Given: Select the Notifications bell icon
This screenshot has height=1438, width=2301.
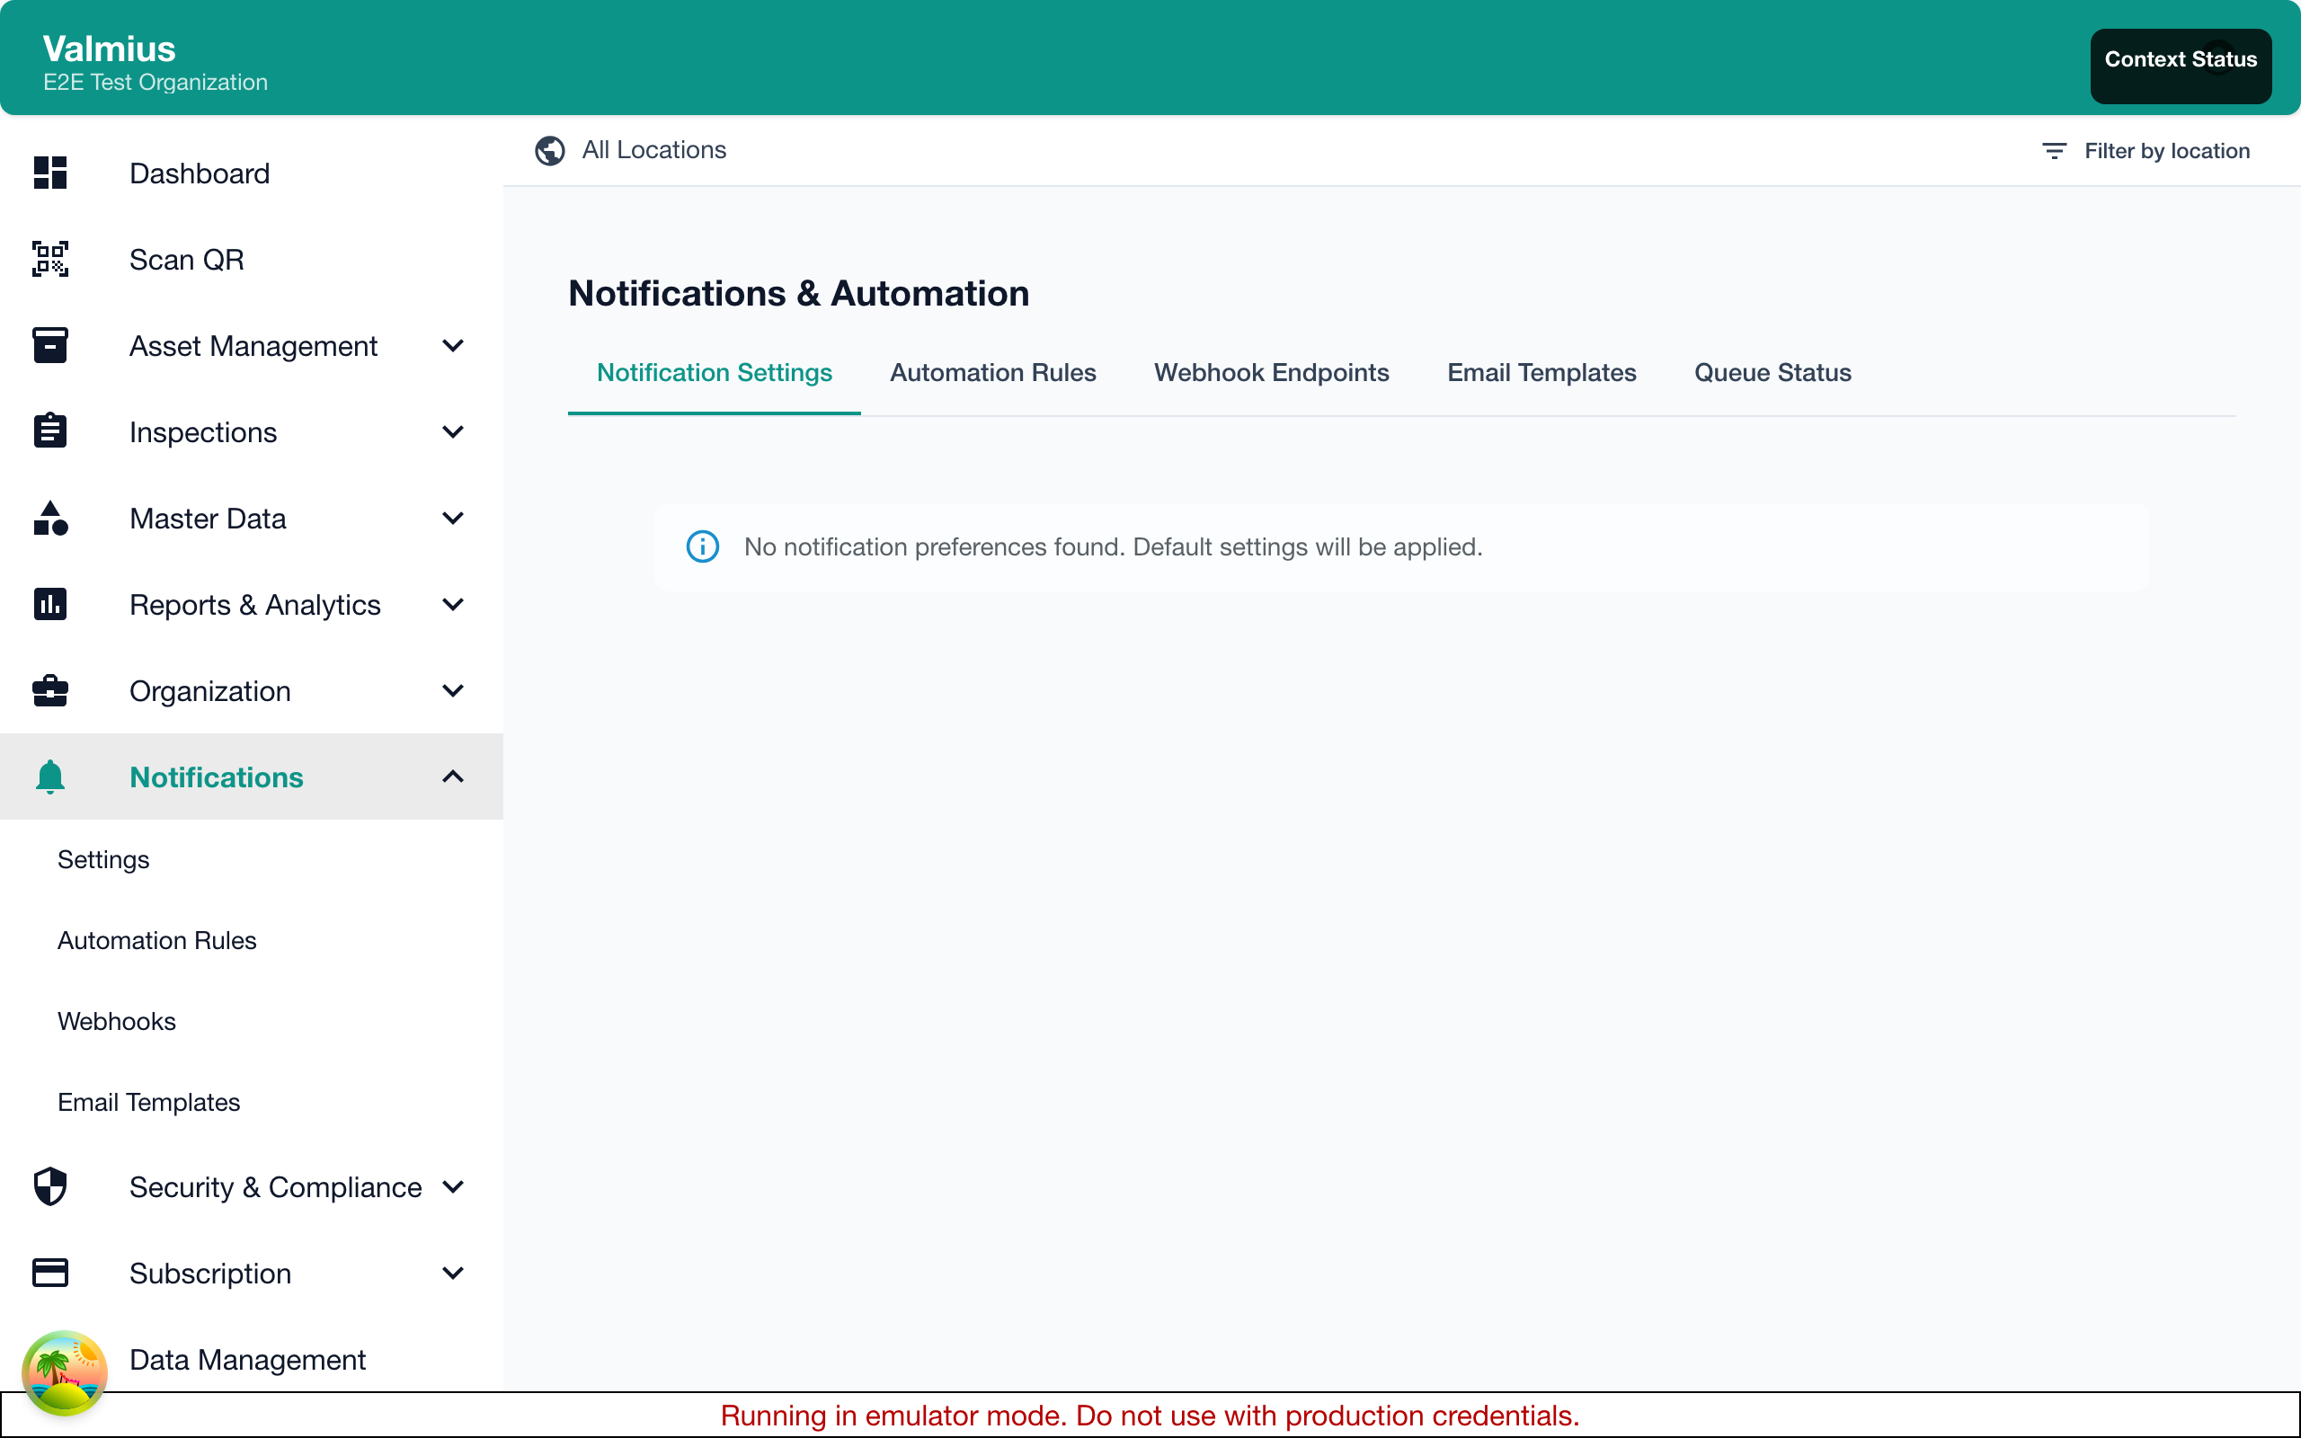Looking at the screenshot, I should pos(49,777).
